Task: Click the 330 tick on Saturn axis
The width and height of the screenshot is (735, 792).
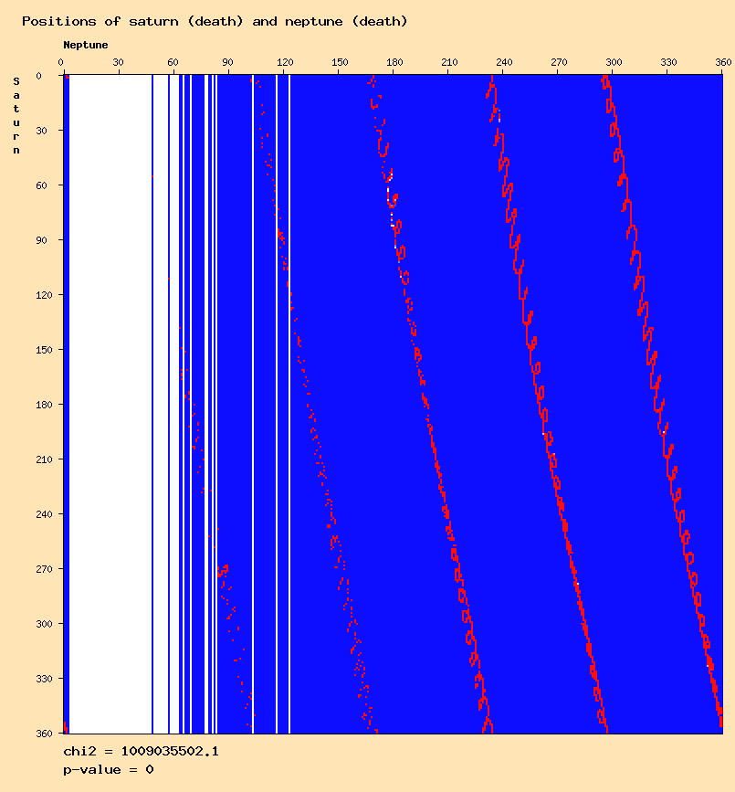Action: (45, 679)
